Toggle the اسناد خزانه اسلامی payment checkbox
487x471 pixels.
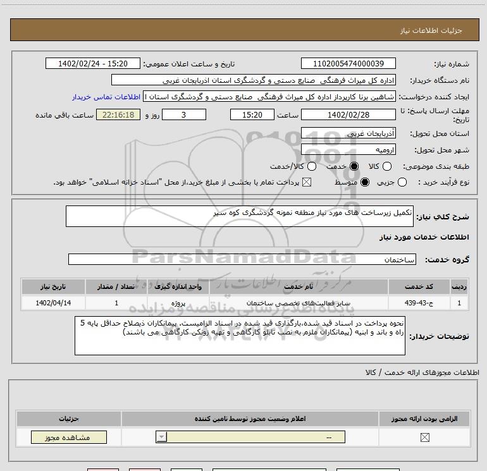[307, 182]
